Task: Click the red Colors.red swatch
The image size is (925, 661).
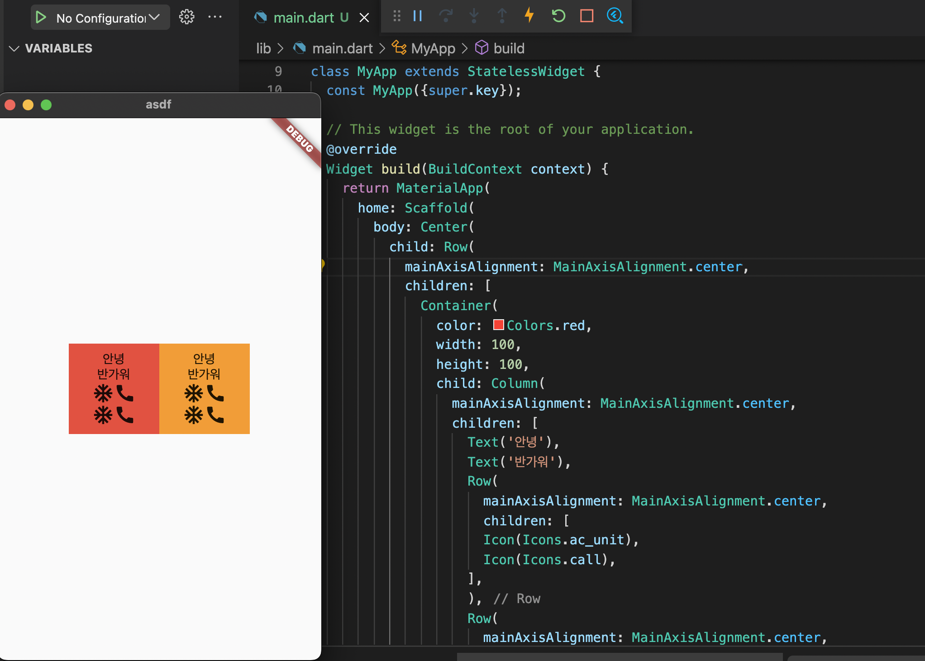Action: pos(498,325)
